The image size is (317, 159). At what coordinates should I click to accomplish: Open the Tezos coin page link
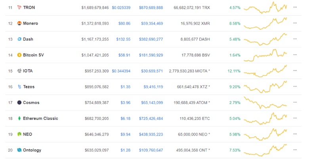coord(29,87)
